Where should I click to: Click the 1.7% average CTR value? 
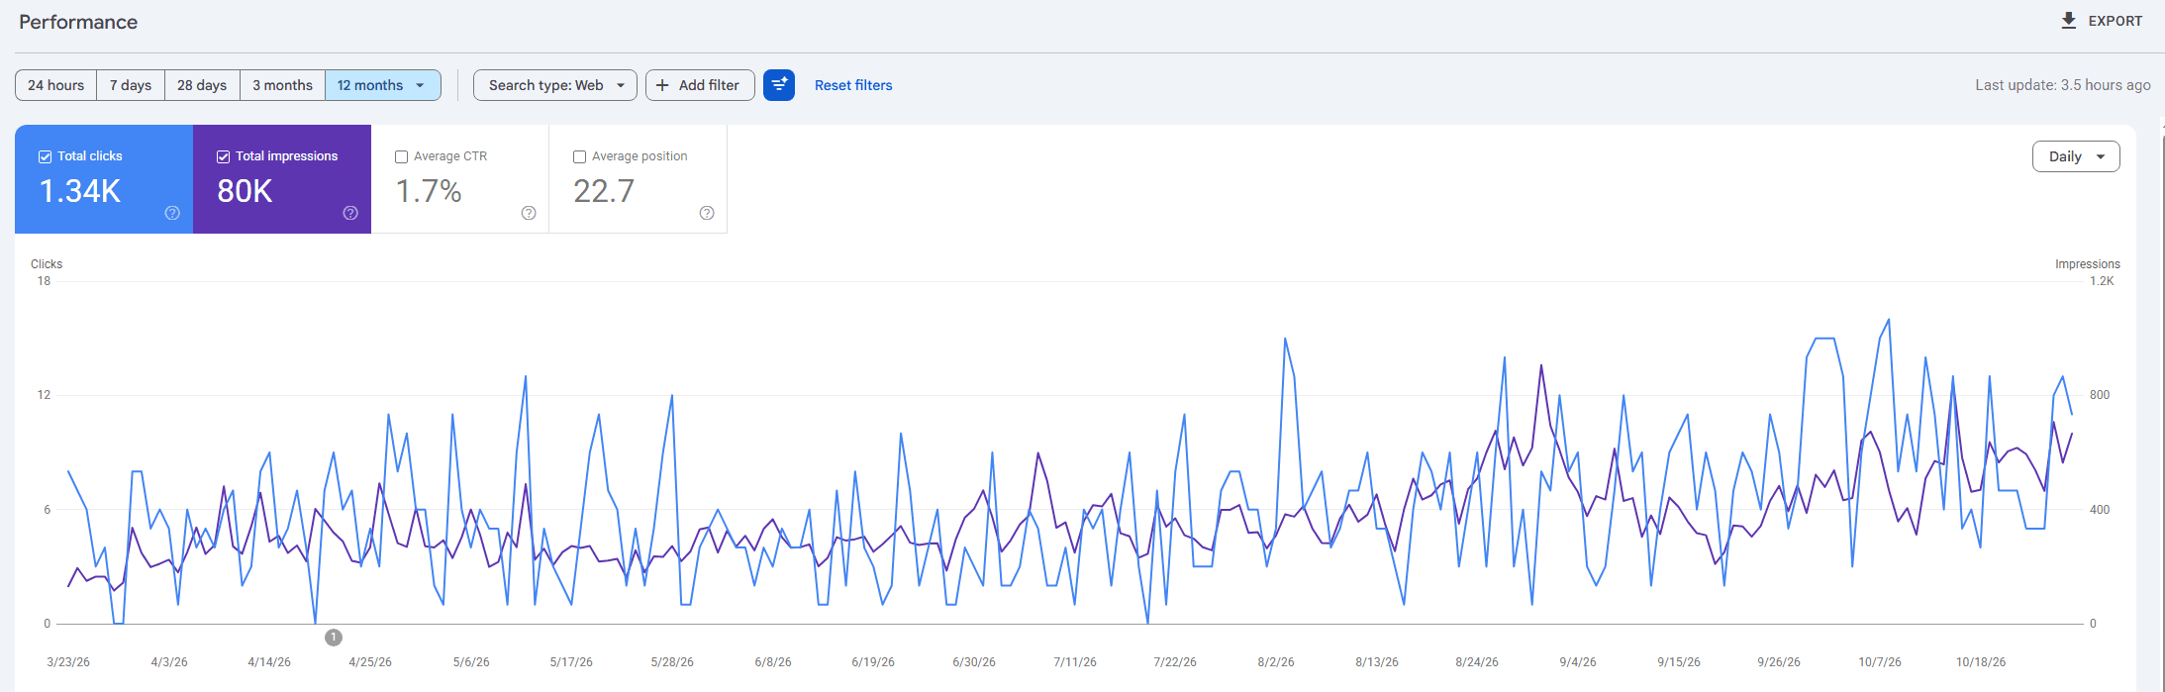coord(429,191)
